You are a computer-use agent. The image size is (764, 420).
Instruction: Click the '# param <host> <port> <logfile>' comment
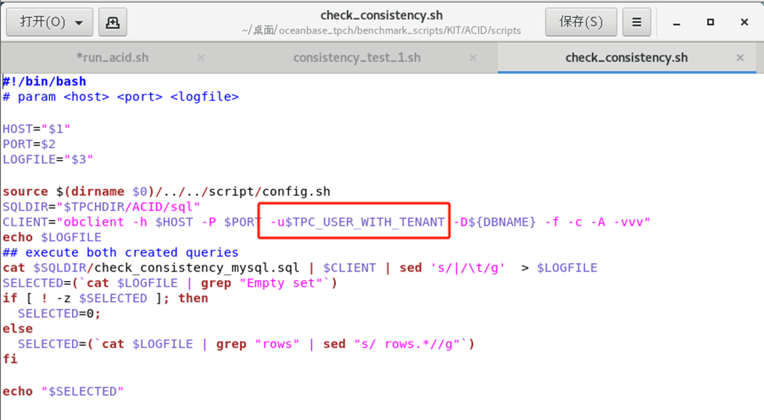pyautogui.click(x=121, y=97)
